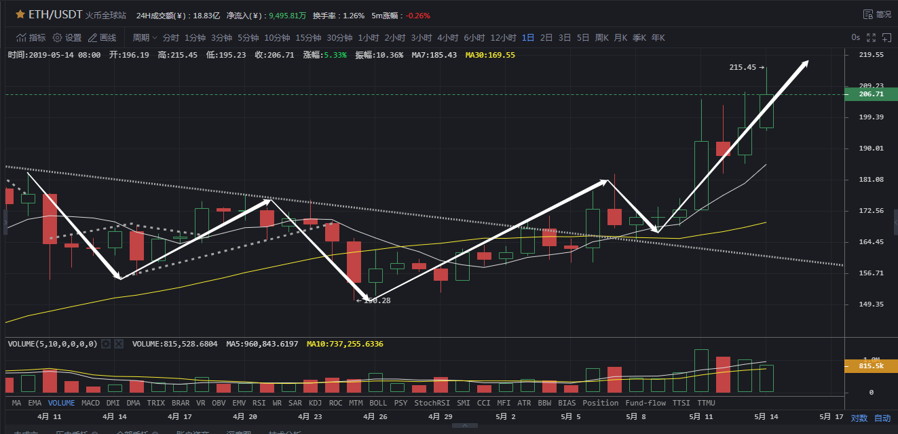
Task: Expand the collapsed panel chevron at bottom
Action: point(464,426)
